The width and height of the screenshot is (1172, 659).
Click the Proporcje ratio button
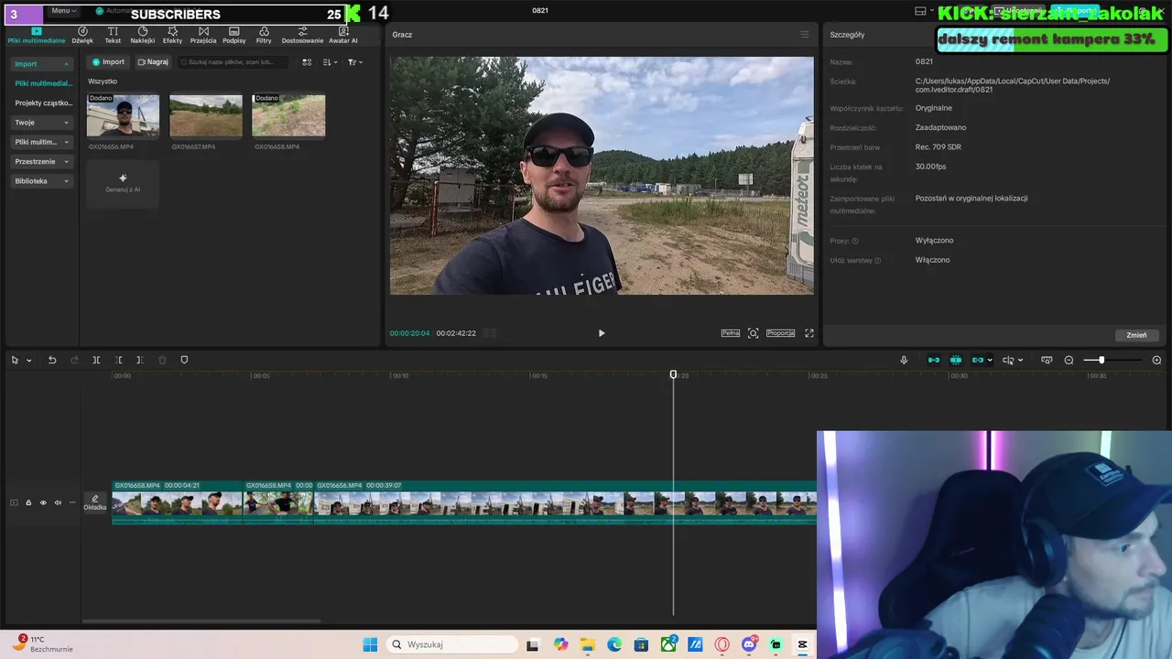[780, 333]
